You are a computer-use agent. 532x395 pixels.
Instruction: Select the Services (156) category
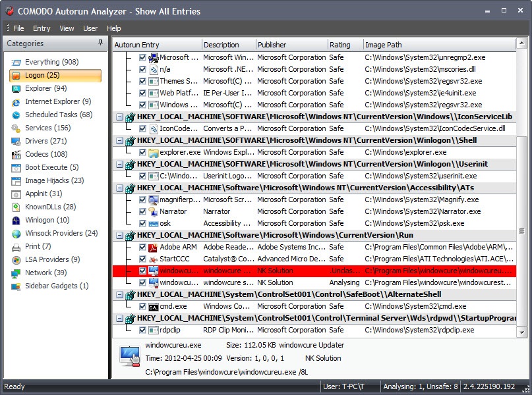[x=48, y=128]
